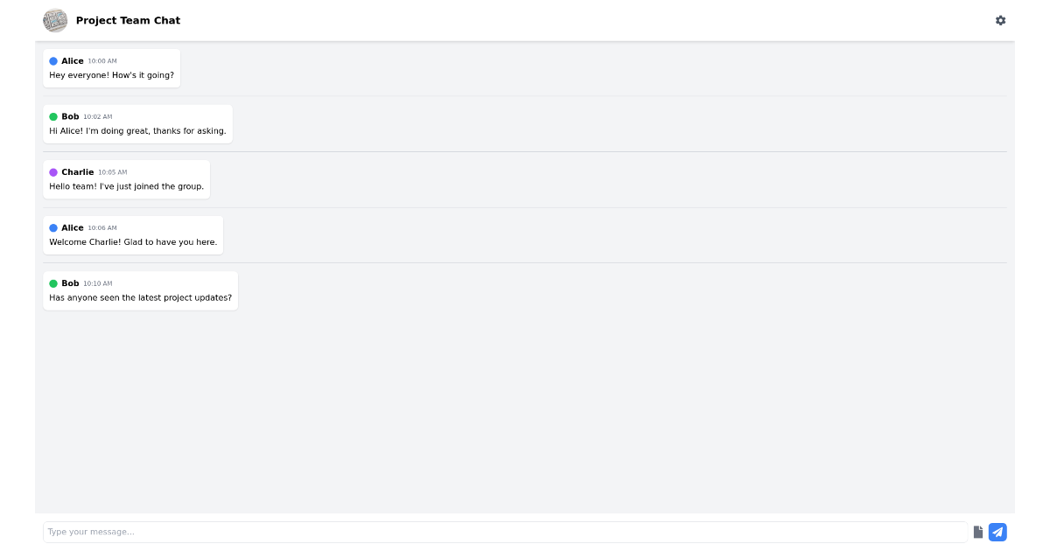Screen dimensions: 1050x551
Task: Click Alice's blue dot on the welcome message
Action: (x=53, y=227)
